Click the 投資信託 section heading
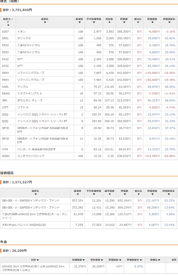The height and width of the screenshot is (276, 178). 7,173
